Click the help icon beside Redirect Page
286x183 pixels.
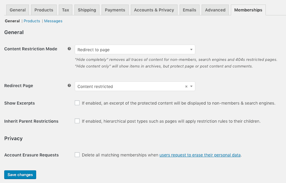click(69, 85)
